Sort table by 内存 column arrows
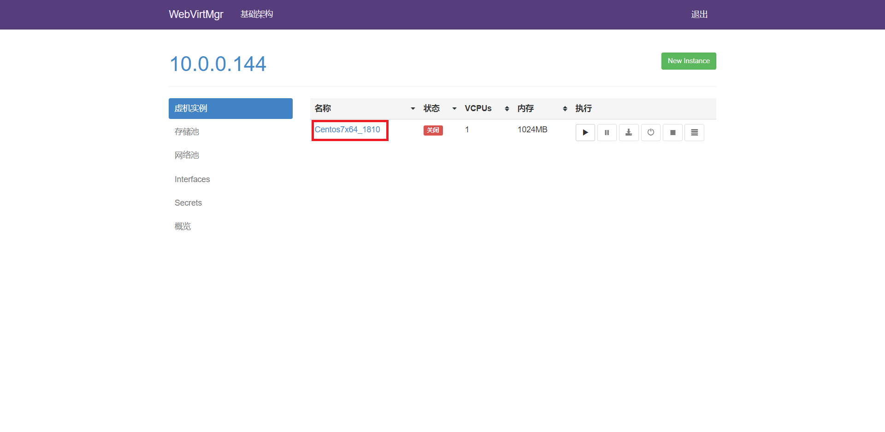The height and width of the screenshot is (432, 885). click(x=565, y=109)
